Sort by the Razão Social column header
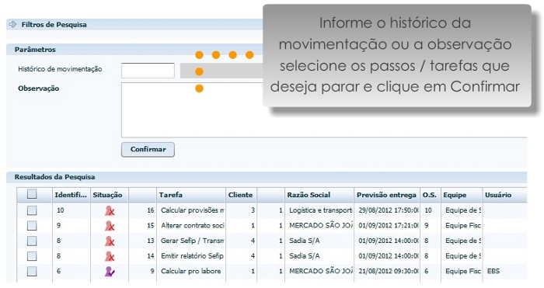 319,195
